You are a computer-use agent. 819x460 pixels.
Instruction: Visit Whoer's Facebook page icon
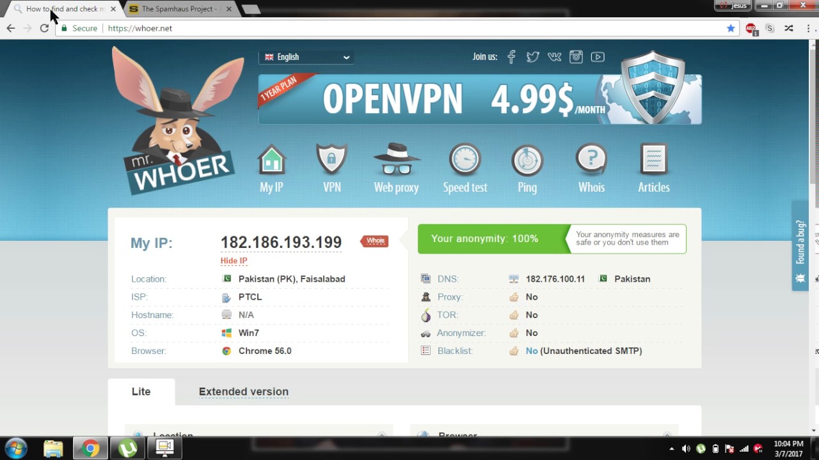pyautogui.click(x=511, y=57)
